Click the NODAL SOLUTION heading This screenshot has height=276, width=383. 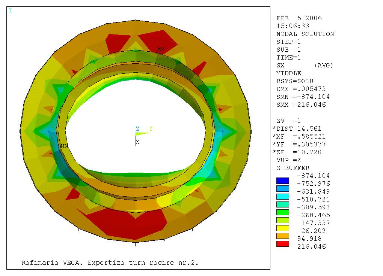(305, 34)
